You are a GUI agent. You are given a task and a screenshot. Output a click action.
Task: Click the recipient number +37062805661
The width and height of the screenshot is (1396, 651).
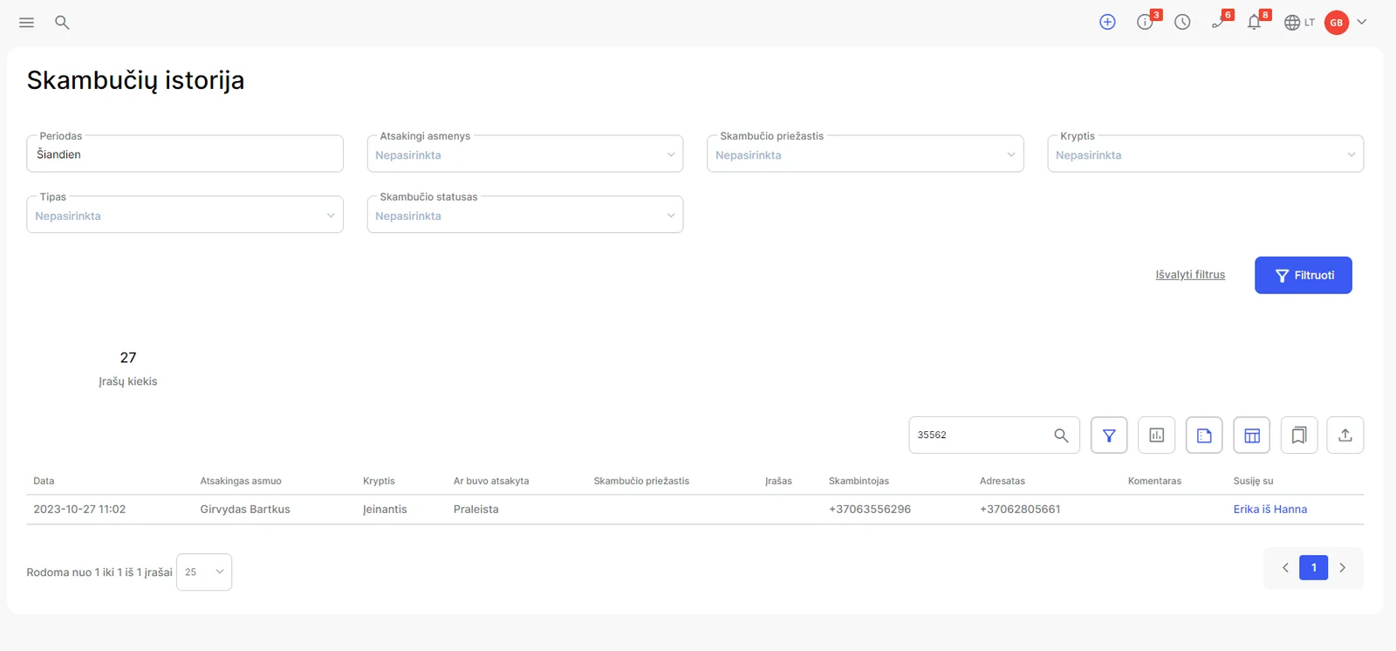(1020, 510)
